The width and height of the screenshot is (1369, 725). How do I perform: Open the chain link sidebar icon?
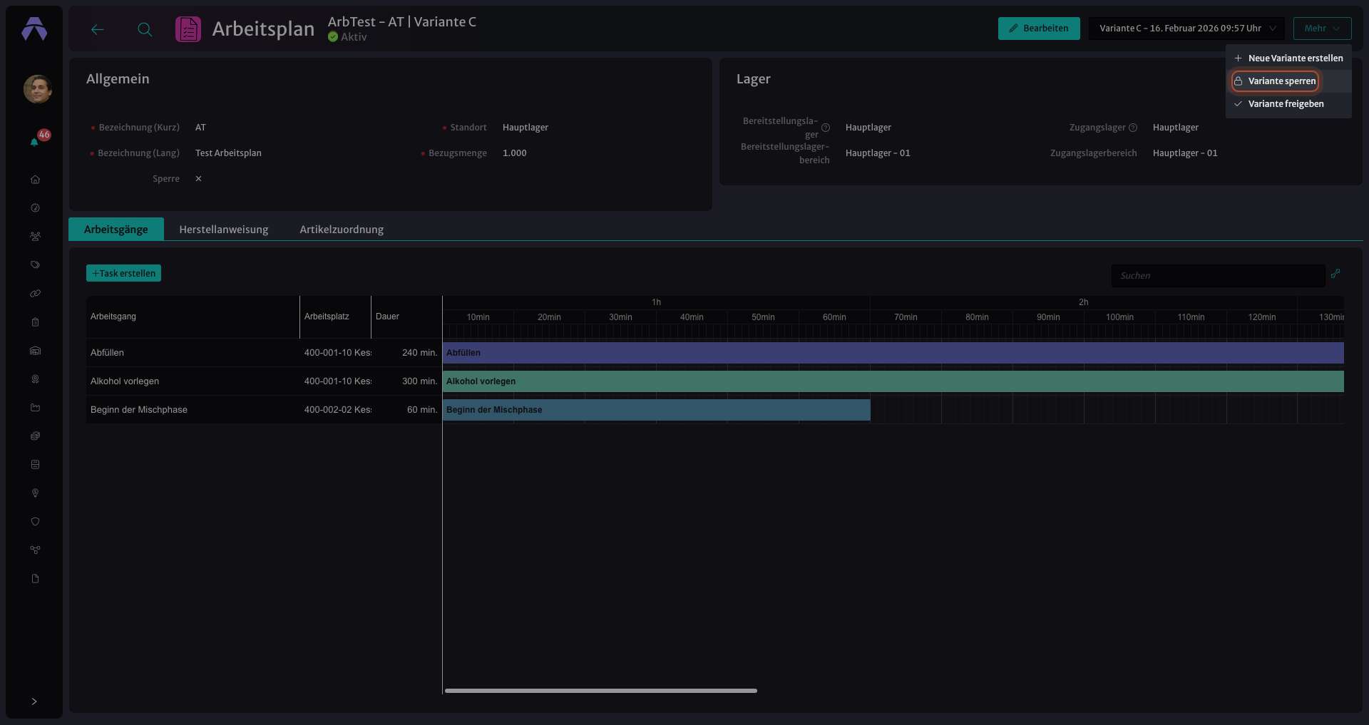[35, 294]
